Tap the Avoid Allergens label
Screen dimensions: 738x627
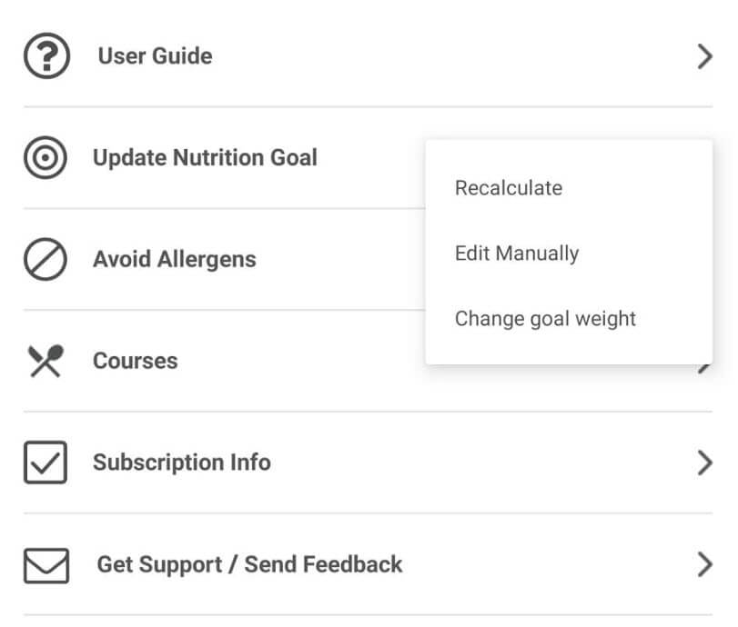pos(175,260)
